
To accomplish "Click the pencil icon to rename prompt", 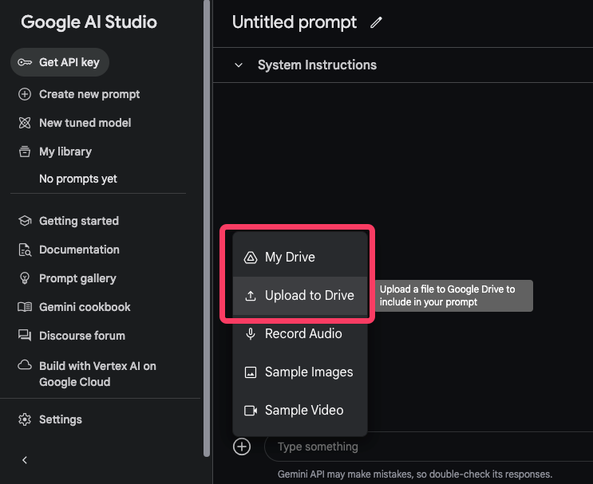I will click(x=377, y=23).
